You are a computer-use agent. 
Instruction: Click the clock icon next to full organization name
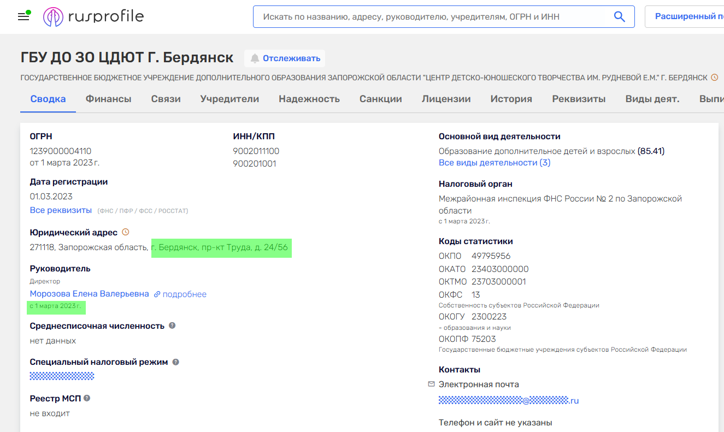pos(714,78)
